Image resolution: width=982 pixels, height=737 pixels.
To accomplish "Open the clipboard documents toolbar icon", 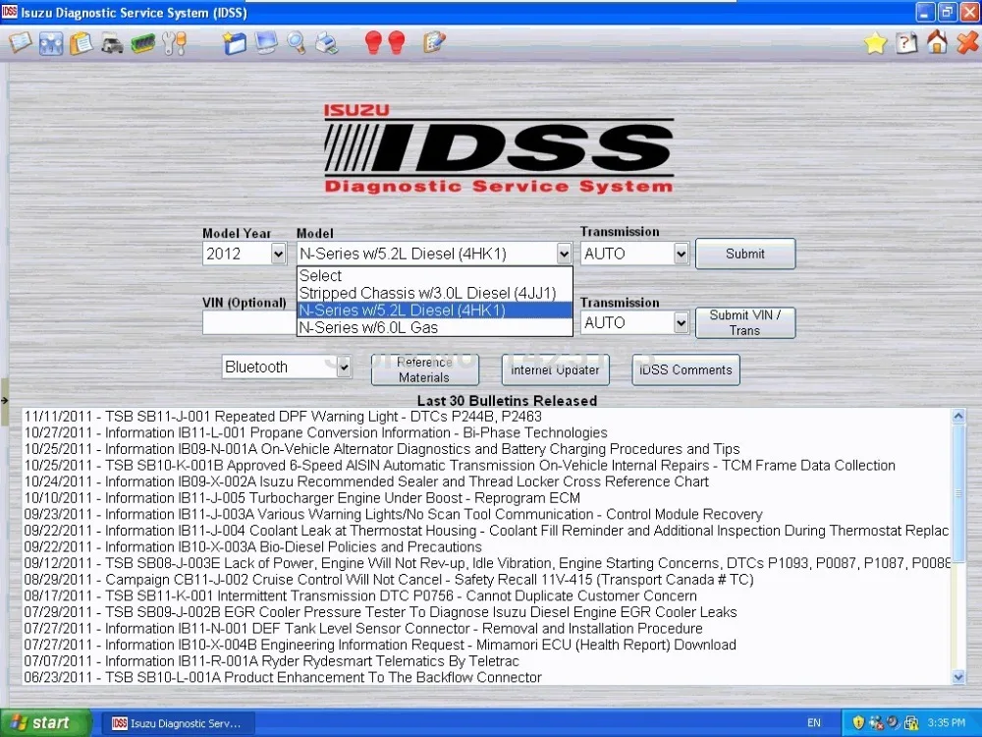I will point(82,43).
